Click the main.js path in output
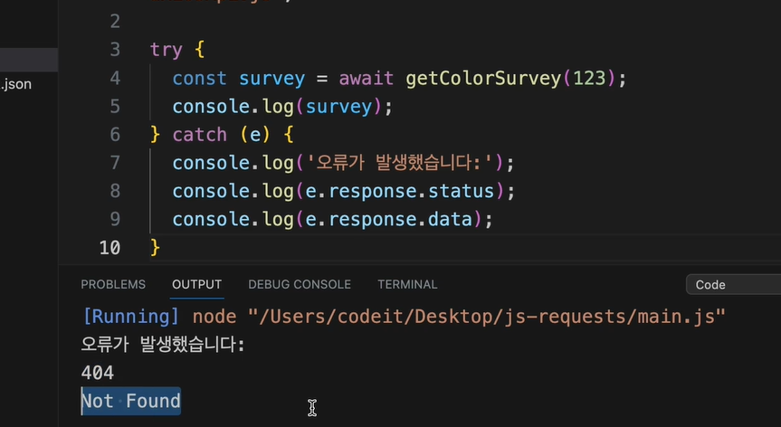Image resolution: width=781 pixels, height=427 pixels. tap(487, 317)
